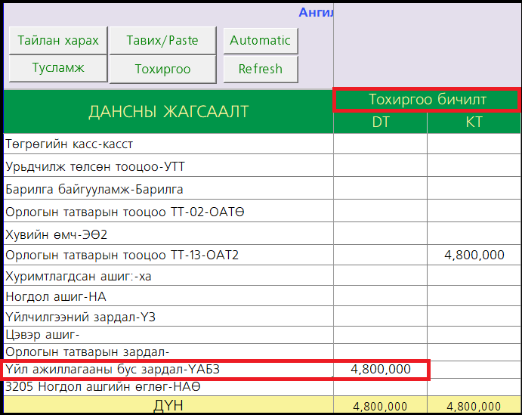This screenshot has height=415, width=522.
Task: Click the DT cell for Төгрөгийн касс row
Action: [x=381, y=144]
